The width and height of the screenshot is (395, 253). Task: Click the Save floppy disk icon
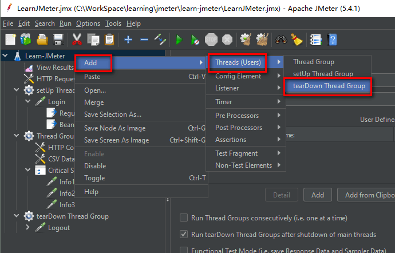pyautogui.click(x=58, y=39)
